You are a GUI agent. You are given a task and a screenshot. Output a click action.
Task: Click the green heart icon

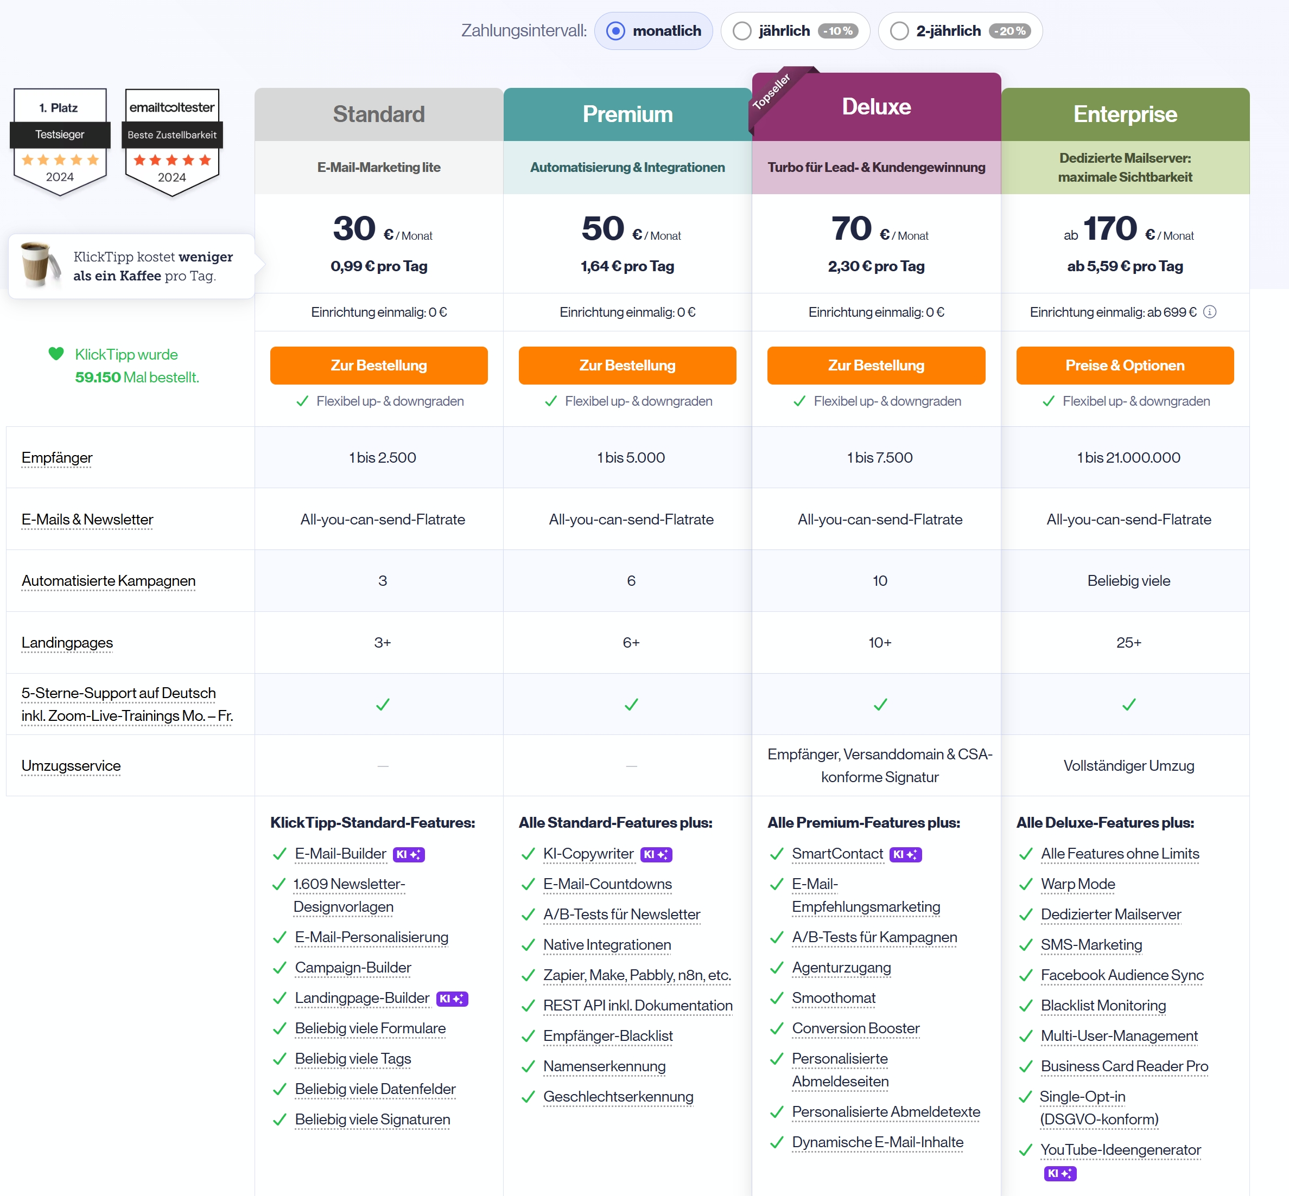tap(56, 353)
